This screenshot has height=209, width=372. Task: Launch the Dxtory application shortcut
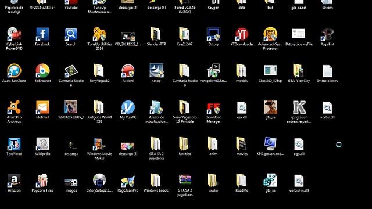[x=213, y=34]
